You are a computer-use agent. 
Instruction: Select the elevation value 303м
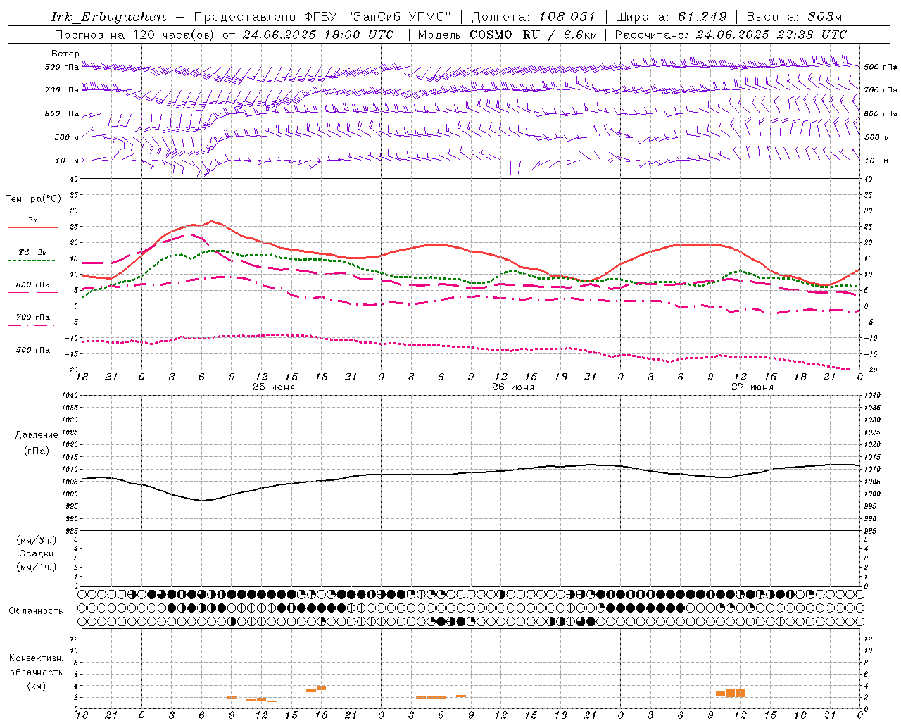[x=824, y=17]
